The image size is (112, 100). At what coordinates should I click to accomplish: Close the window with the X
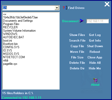tap(107, 4)
